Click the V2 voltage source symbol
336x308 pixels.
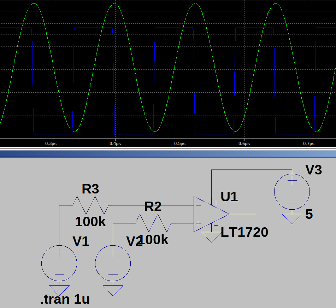point(113,263)
